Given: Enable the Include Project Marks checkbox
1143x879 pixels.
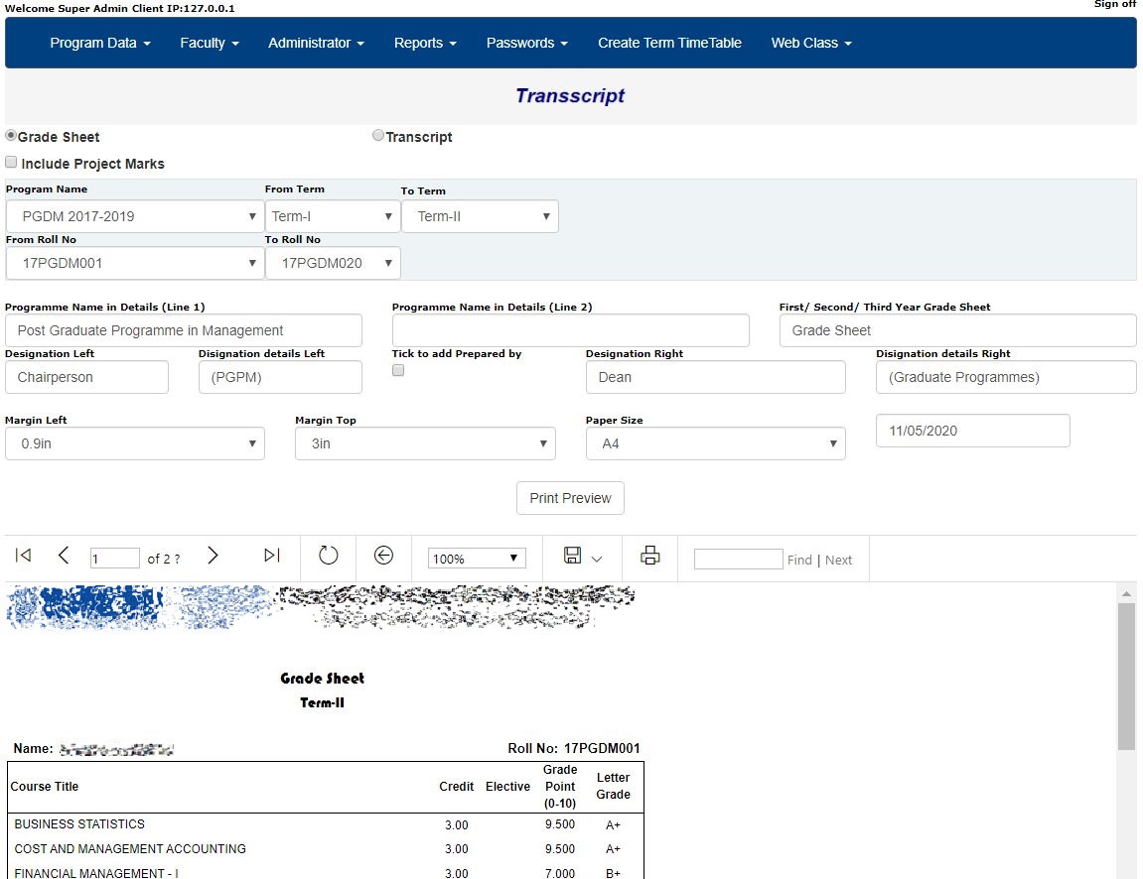Looking at the screenshot, I should click(x=11, y=161).
